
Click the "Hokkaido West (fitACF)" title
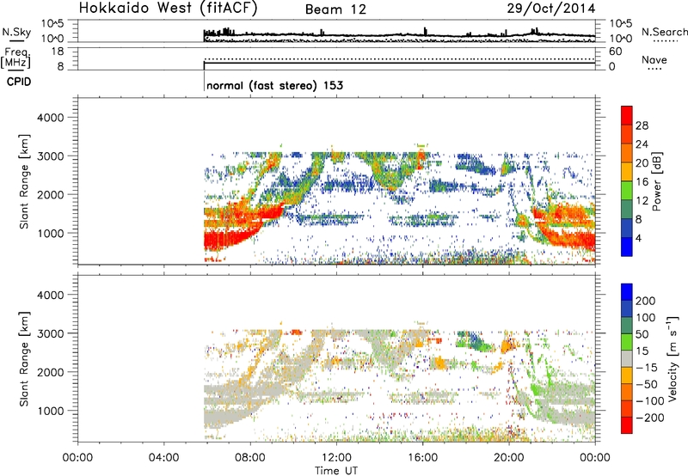click(169, 8)
